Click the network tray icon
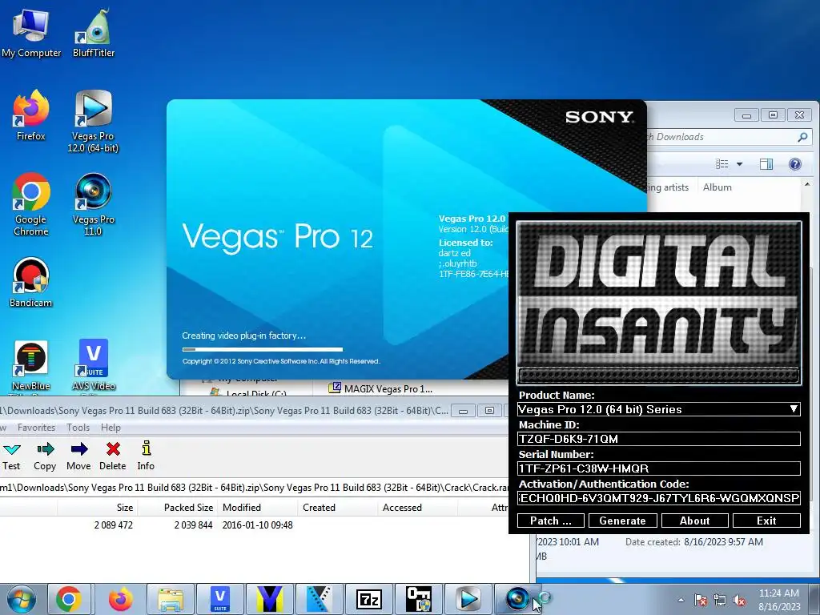 [x=720, y=601]
